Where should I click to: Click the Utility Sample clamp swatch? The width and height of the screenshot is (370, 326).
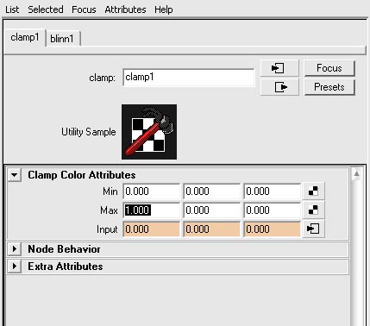point(149,132)
